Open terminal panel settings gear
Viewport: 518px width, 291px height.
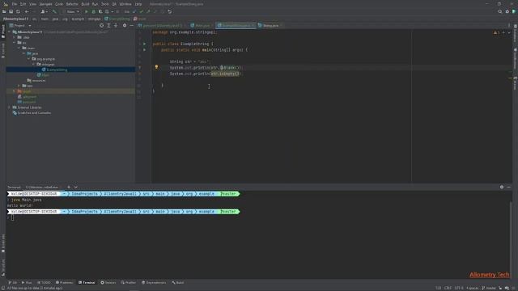[502, 187]
